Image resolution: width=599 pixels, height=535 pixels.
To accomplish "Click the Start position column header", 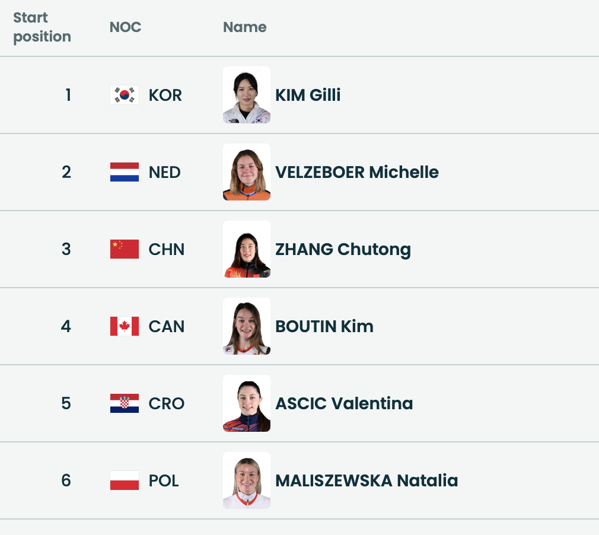I will tap(42, 27).
